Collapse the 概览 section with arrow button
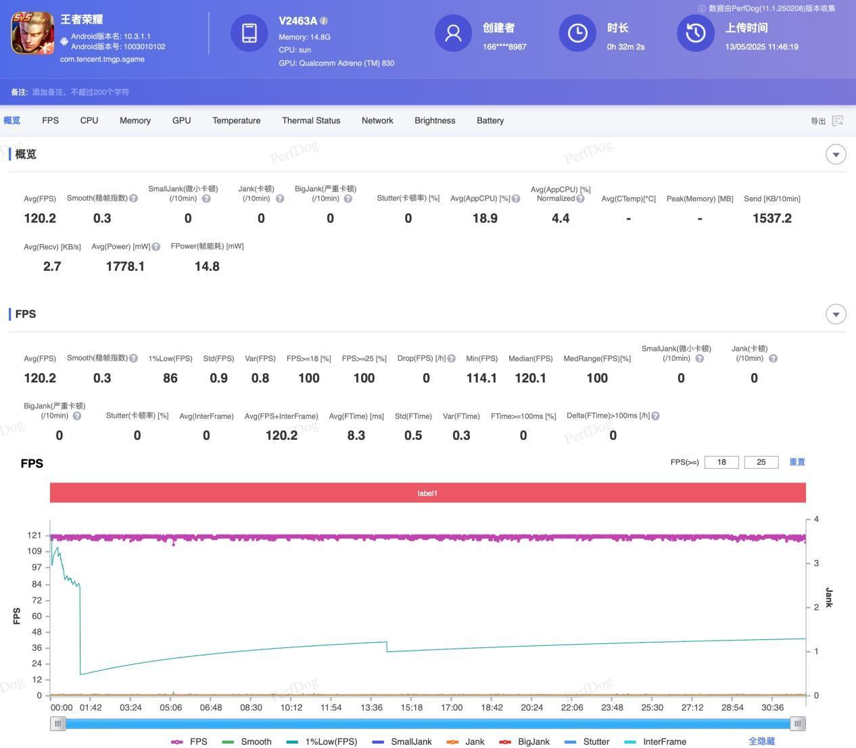 (x=836, y=154)
